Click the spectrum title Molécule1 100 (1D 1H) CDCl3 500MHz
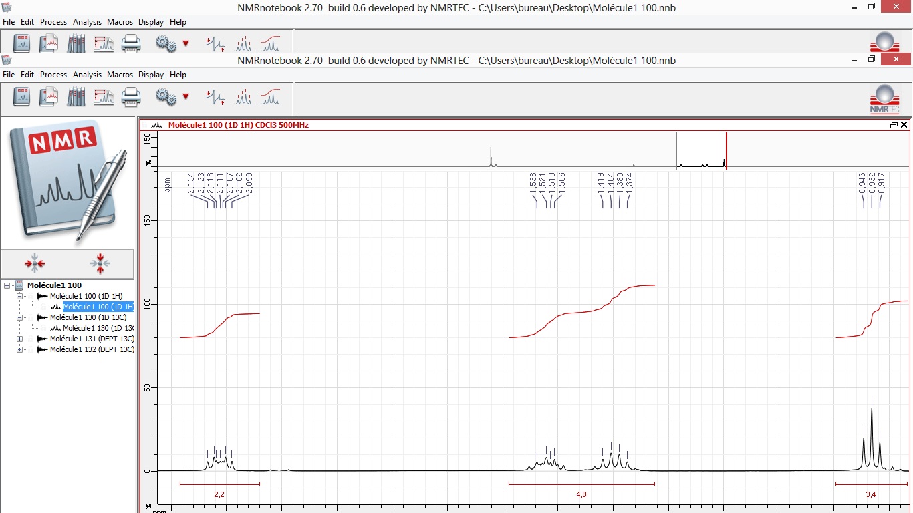Image resolution: width=913 pixels, height=513 pixels. tap(239, 125)
